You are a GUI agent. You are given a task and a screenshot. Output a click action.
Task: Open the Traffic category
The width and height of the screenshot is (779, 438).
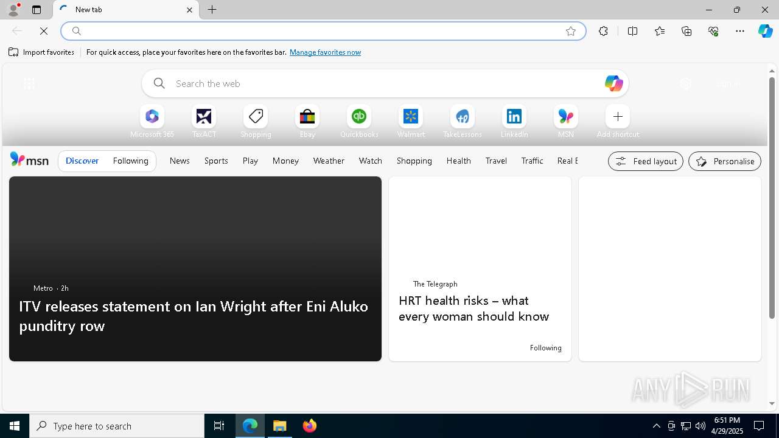click(532, 161)
